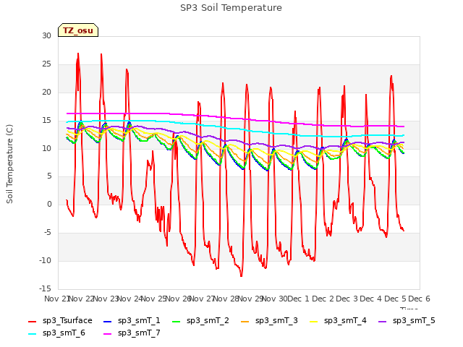Screen dimensions: 463x347
Task: Click the -10 y-axis tick label
Action: 45,260
